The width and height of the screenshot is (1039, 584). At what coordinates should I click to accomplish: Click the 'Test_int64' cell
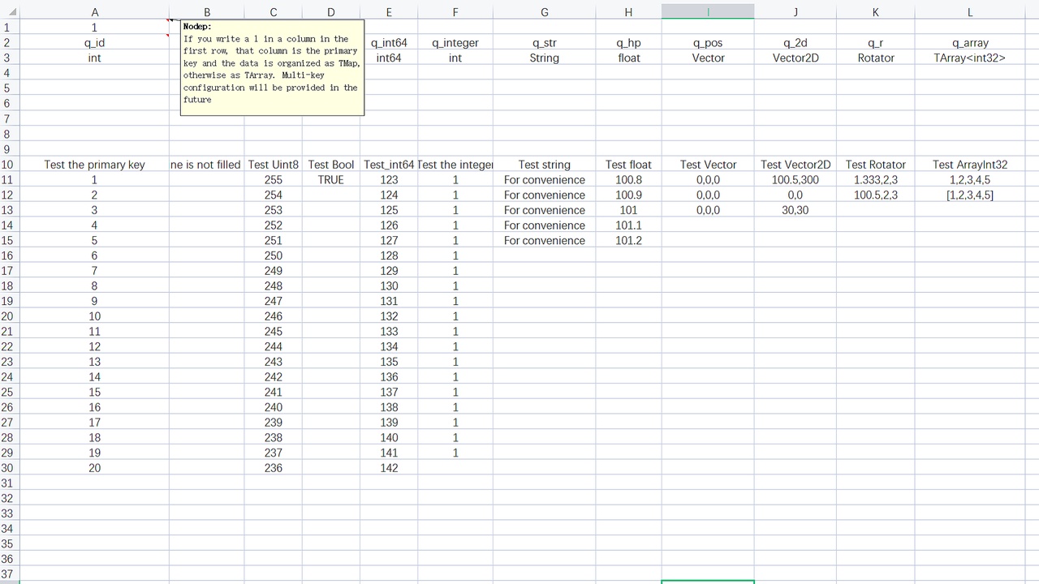tap(389, 165)
